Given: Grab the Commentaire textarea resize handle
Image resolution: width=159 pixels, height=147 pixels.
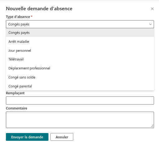Looking at the screenshot, I should point(152,126).
